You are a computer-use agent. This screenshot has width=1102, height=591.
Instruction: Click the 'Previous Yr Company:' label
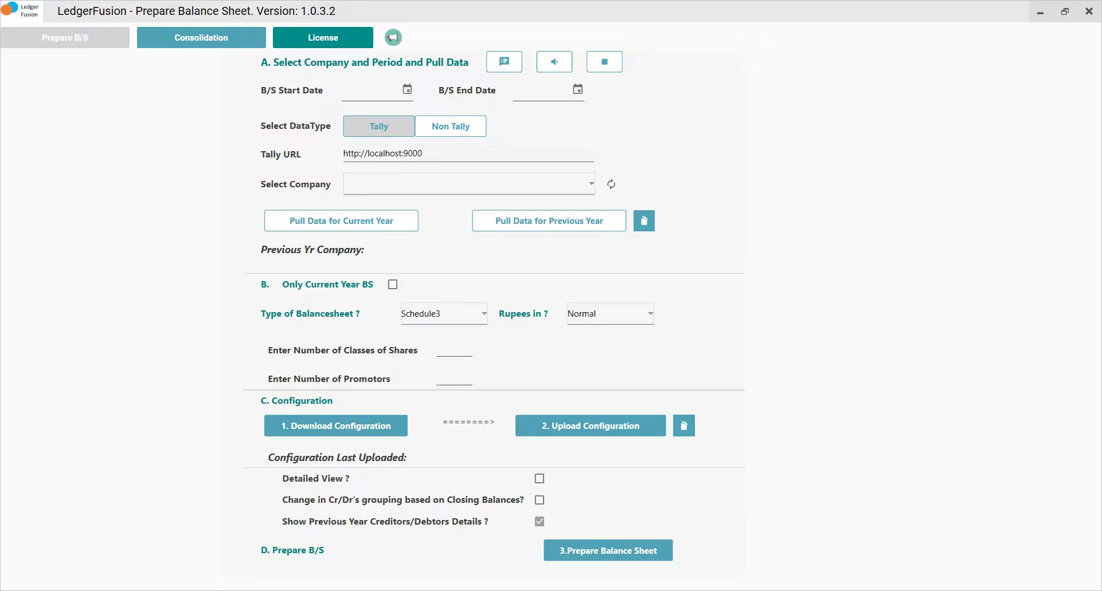pos(312,250)
